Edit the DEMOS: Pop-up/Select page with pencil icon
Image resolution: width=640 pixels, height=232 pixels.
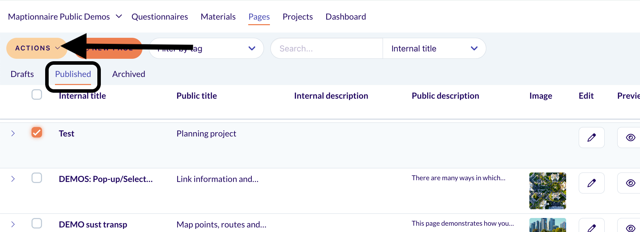pos(591,183)
